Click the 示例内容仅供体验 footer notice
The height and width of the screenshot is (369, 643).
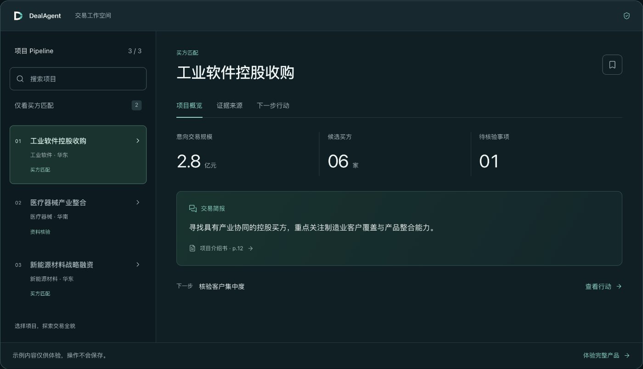(x=60, y=355)
